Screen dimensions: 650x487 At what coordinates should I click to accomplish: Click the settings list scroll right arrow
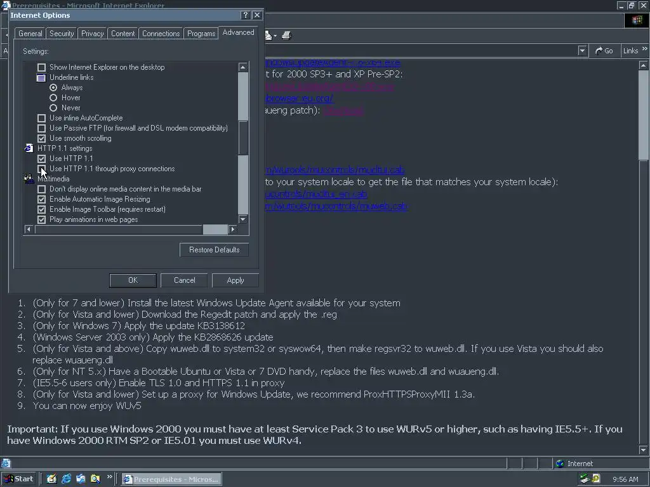click(232, 230)
